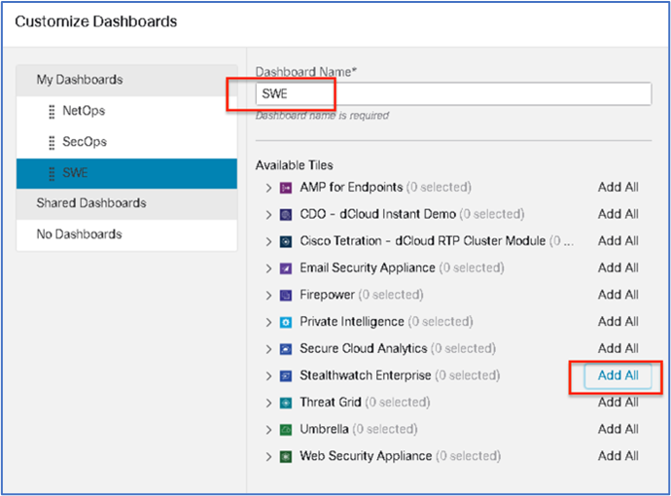Grab the drag handle beside SecOps

pos(52,143)
